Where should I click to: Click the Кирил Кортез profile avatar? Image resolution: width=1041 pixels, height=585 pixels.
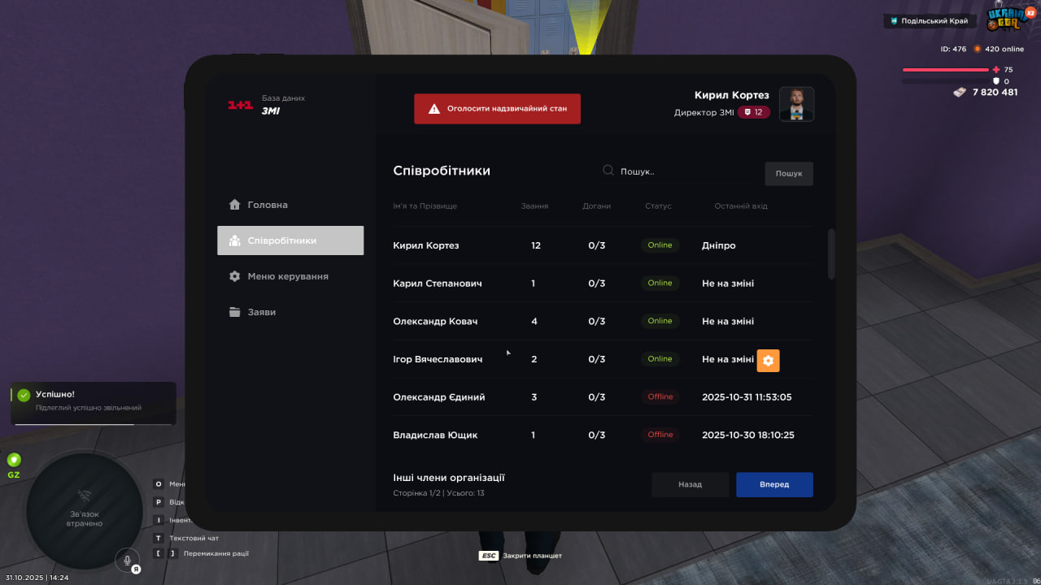(x=796, y=104)
